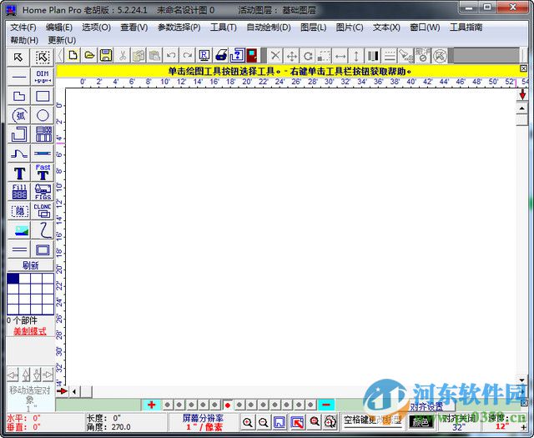Screen dimensions: 534x438
Task: Click the magnifier plus zoom-in icon
Action: tap(248, 422)
